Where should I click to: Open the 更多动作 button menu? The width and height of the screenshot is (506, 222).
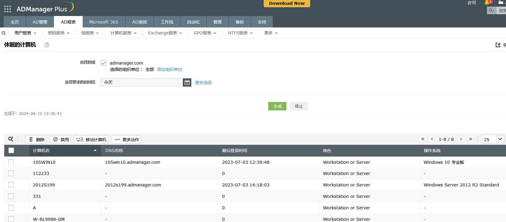pos(126,139)
